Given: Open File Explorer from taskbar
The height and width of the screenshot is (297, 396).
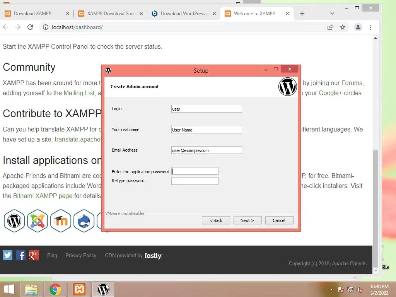Looking at the screenshot, I should click(31, 289).
